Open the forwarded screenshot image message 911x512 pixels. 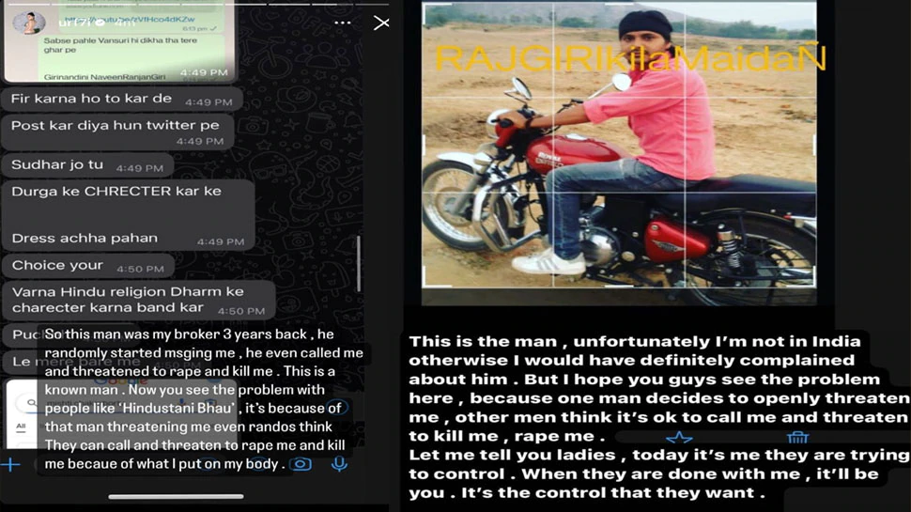[119, 42]
